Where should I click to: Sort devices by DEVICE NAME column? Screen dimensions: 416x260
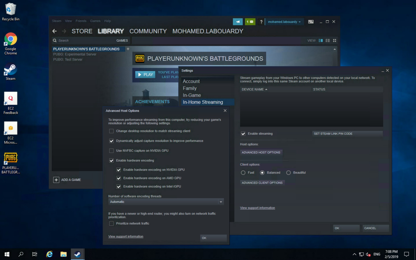point(255,89)
